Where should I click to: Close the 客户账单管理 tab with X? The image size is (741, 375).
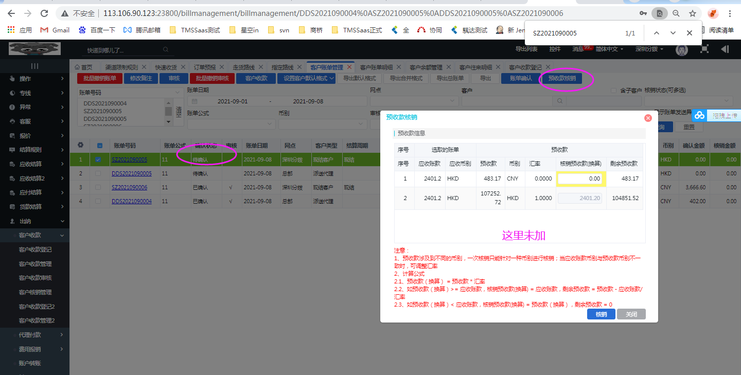click(x=349, y=67)
